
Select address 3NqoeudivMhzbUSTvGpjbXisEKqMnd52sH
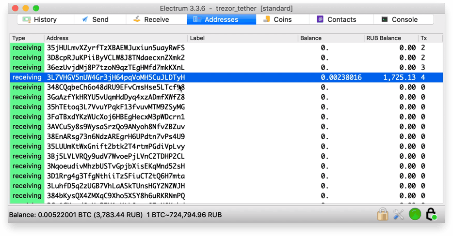pos(115,166)
